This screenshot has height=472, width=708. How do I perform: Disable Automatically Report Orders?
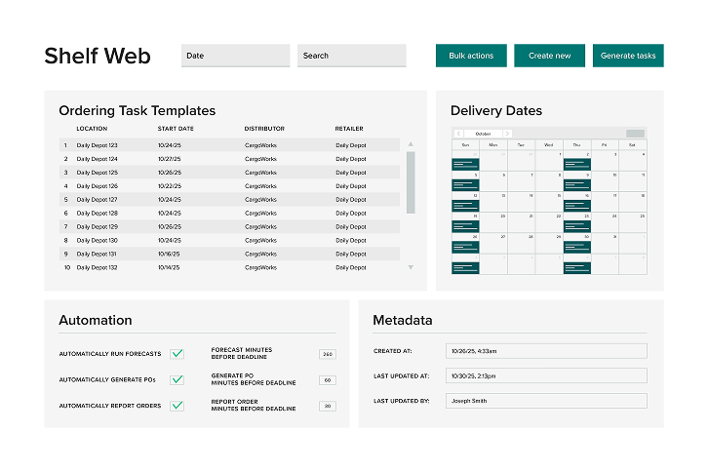point(177,406)
